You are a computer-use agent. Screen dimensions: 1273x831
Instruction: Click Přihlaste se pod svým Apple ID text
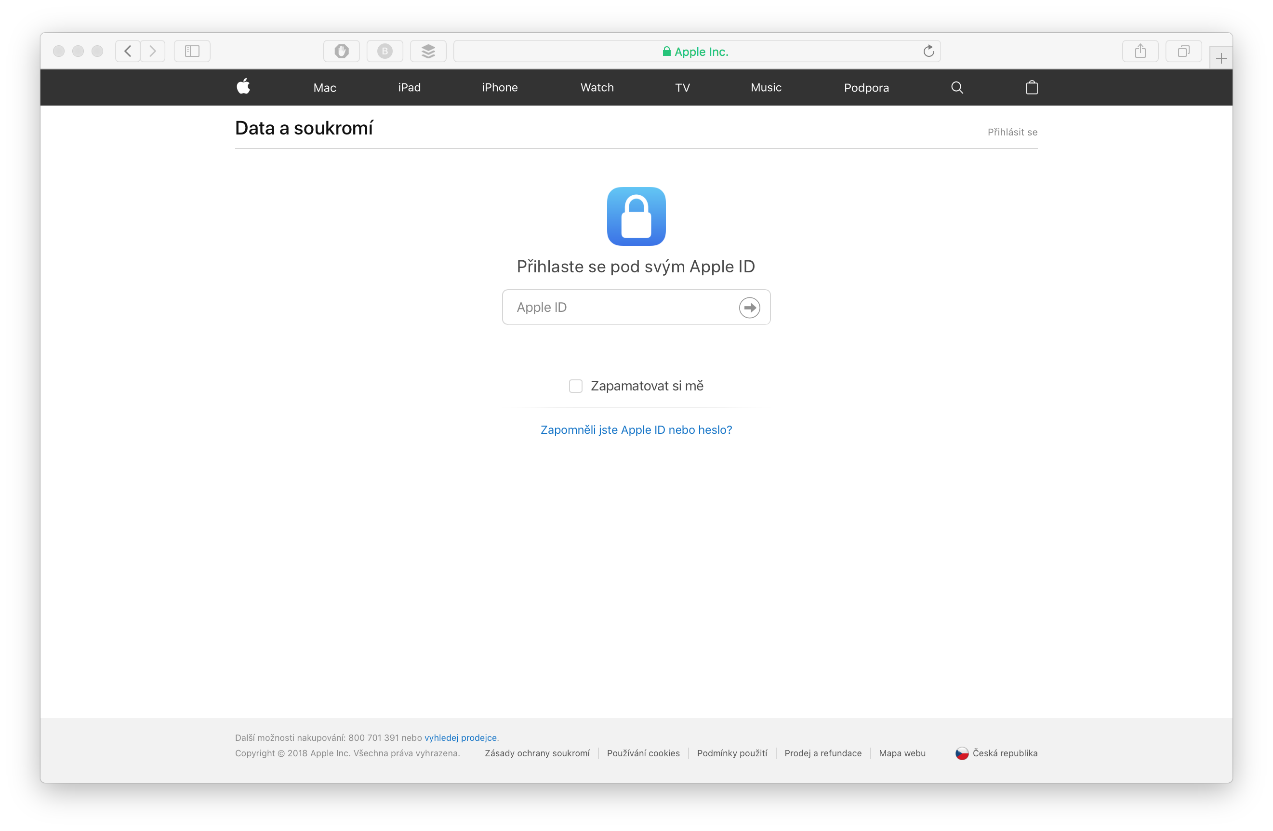tap(636, 267)
